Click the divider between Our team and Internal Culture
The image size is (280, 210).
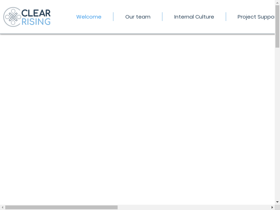click(x=162, y=17)
